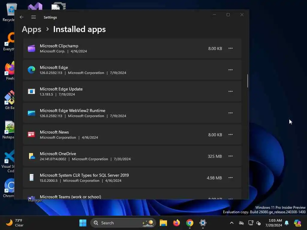Image resolution: width=307 pixels, height=230 pixels.
Task: Select the Firefox desktop shortcut
Action: click(x=10, y=71)
